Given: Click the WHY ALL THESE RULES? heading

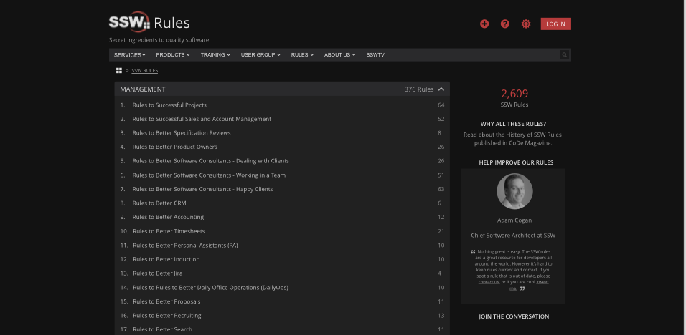Looking at the screenshot, I should coord(513,125).
